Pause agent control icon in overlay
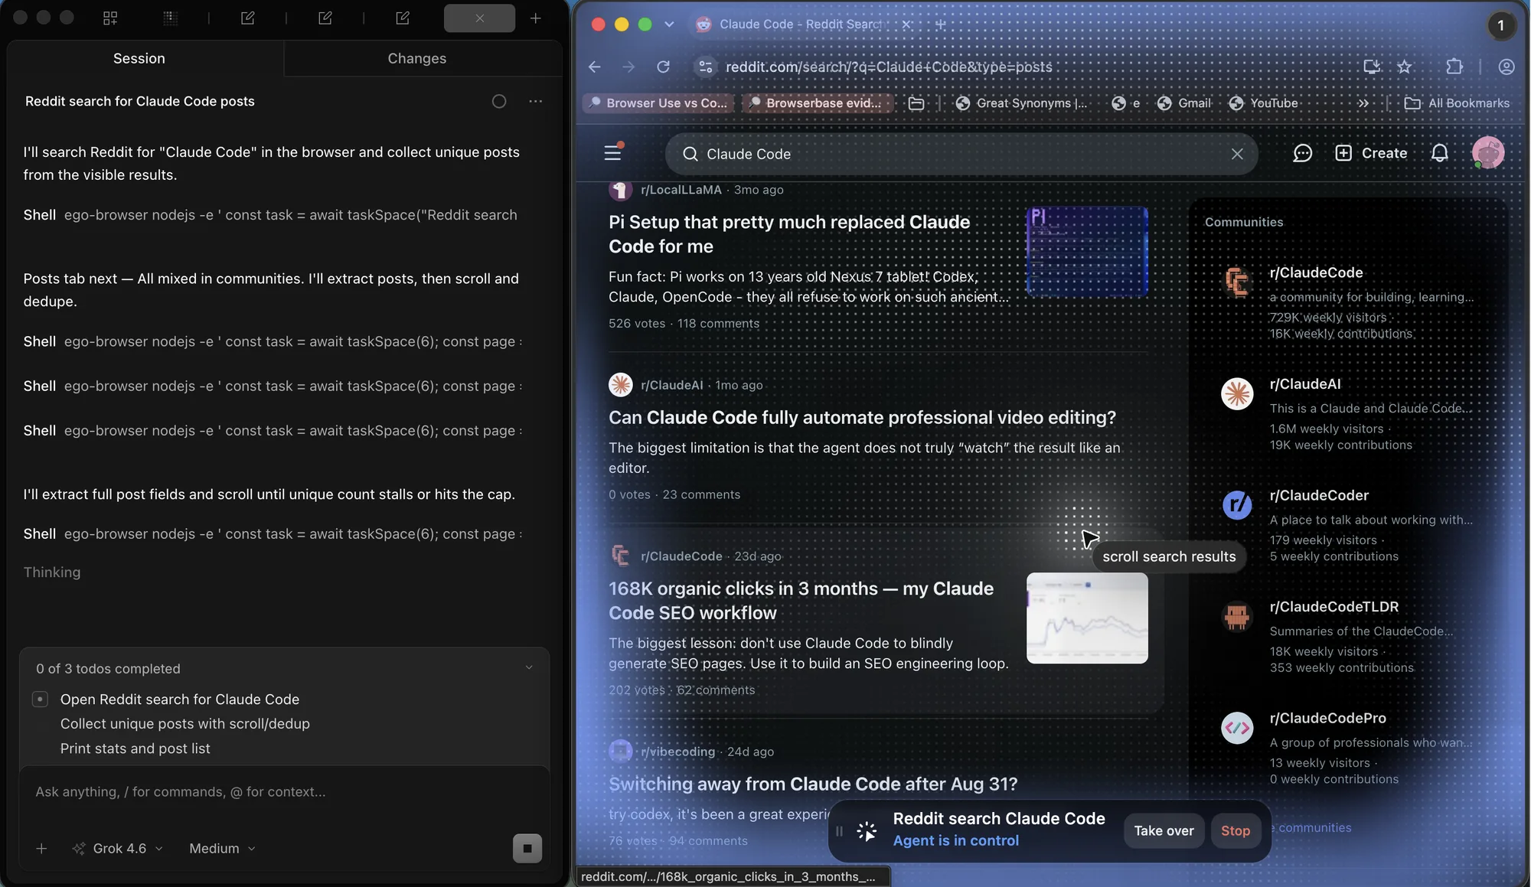This screenshot has height=887, width=1531. 839,830
